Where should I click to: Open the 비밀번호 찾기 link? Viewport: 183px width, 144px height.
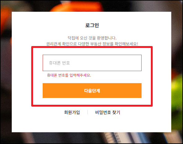click(x=108, y=112)
